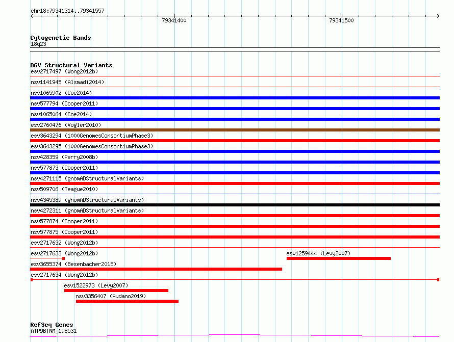The image size is (454, 342).
Task: Click the black bar under nsv4345389
Action: pos(235,205)
